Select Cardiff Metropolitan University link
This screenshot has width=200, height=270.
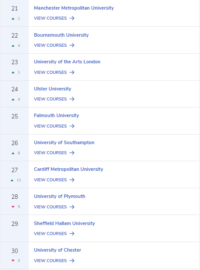point(68,169)
